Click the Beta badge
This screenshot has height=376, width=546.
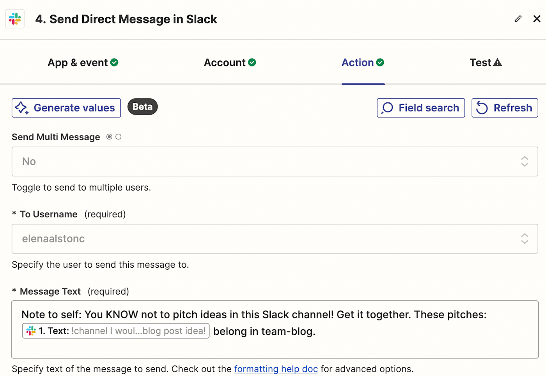143,107
